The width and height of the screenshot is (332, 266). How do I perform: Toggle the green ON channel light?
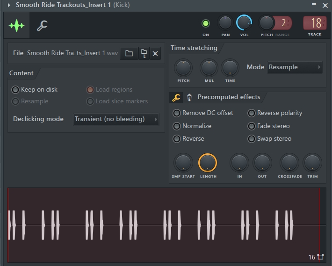[x=205, y=23]
